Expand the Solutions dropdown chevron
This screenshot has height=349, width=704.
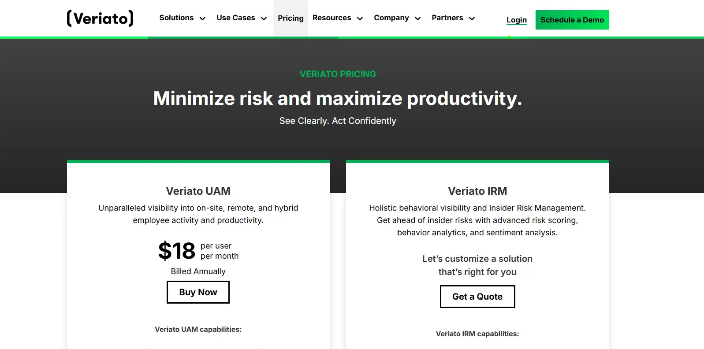tap(202, 19)
